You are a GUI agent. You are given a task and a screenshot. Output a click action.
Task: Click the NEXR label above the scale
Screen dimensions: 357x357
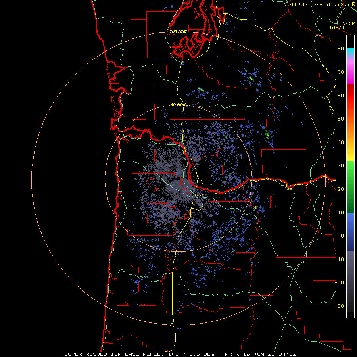pos(349,24)
